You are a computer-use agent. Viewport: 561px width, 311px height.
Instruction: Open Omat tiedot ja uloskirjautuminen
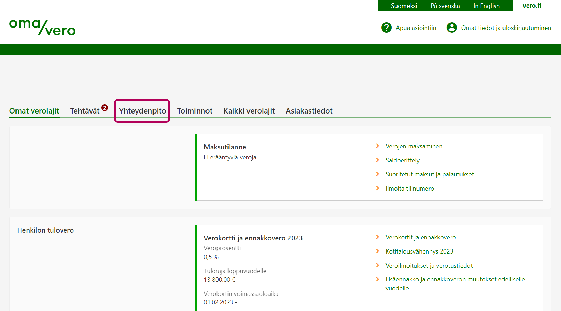coord(506,28)
